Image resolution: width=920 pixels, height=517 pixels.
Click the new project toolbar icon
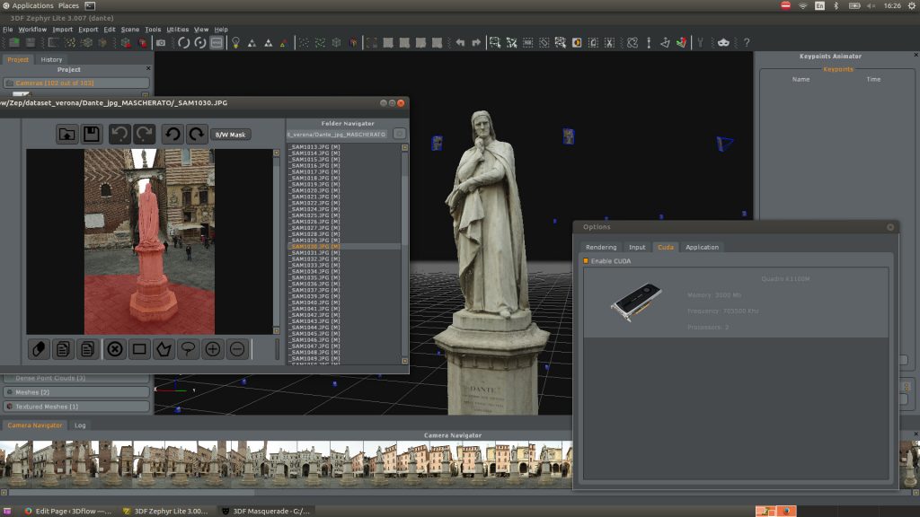[14, 43]
